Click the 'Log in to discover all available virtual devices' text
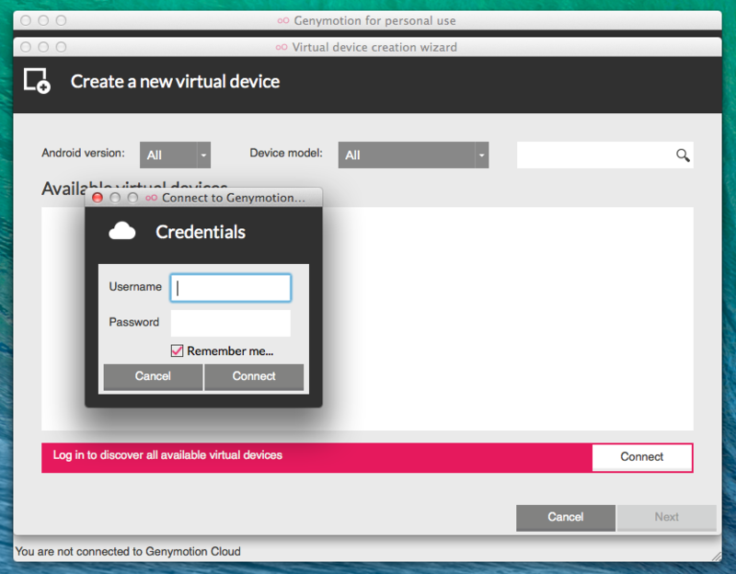 [x=167, y=454]
